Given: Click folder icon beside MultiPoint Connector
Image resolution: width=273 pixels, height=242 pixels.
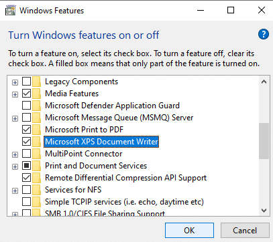Looking at the screenshot, I should click(x=36, y=154).
